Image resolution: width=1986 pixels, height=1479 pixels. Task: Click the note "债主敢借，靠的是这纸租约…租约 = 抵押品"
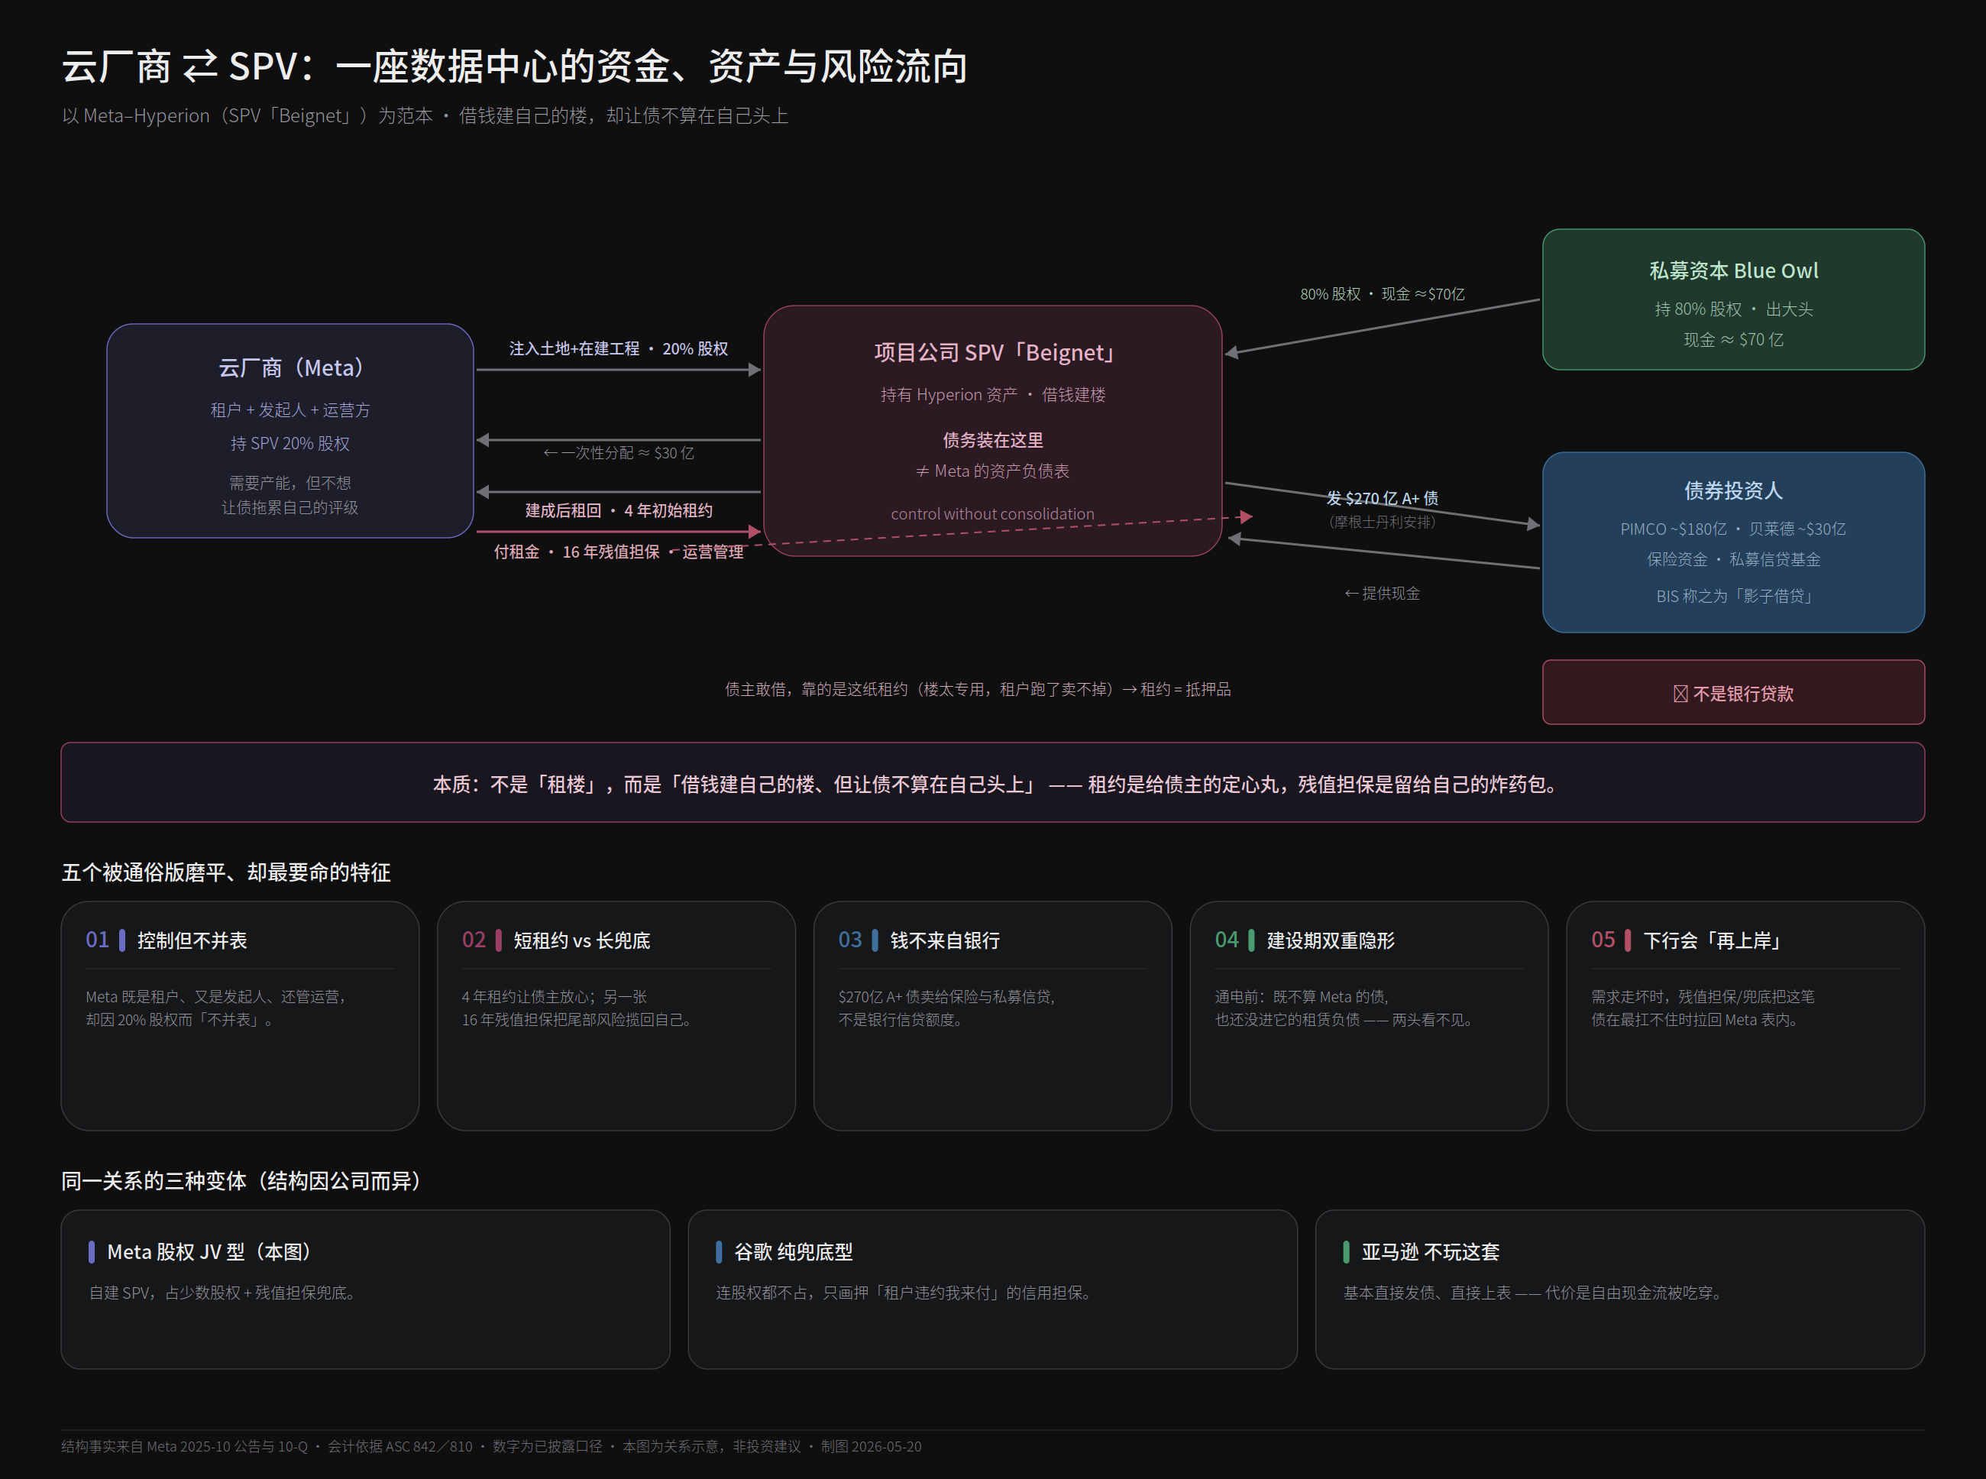[x=977, y=689]
